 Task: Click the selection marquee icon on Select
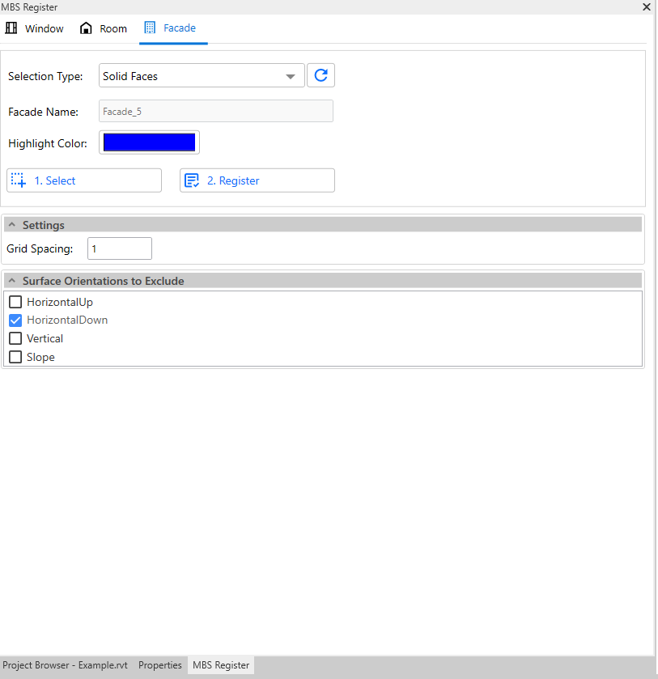(x=19, y=180)
